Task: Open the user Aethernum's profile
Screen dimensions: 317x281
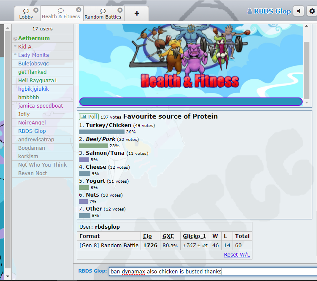Action: [34, 38]
